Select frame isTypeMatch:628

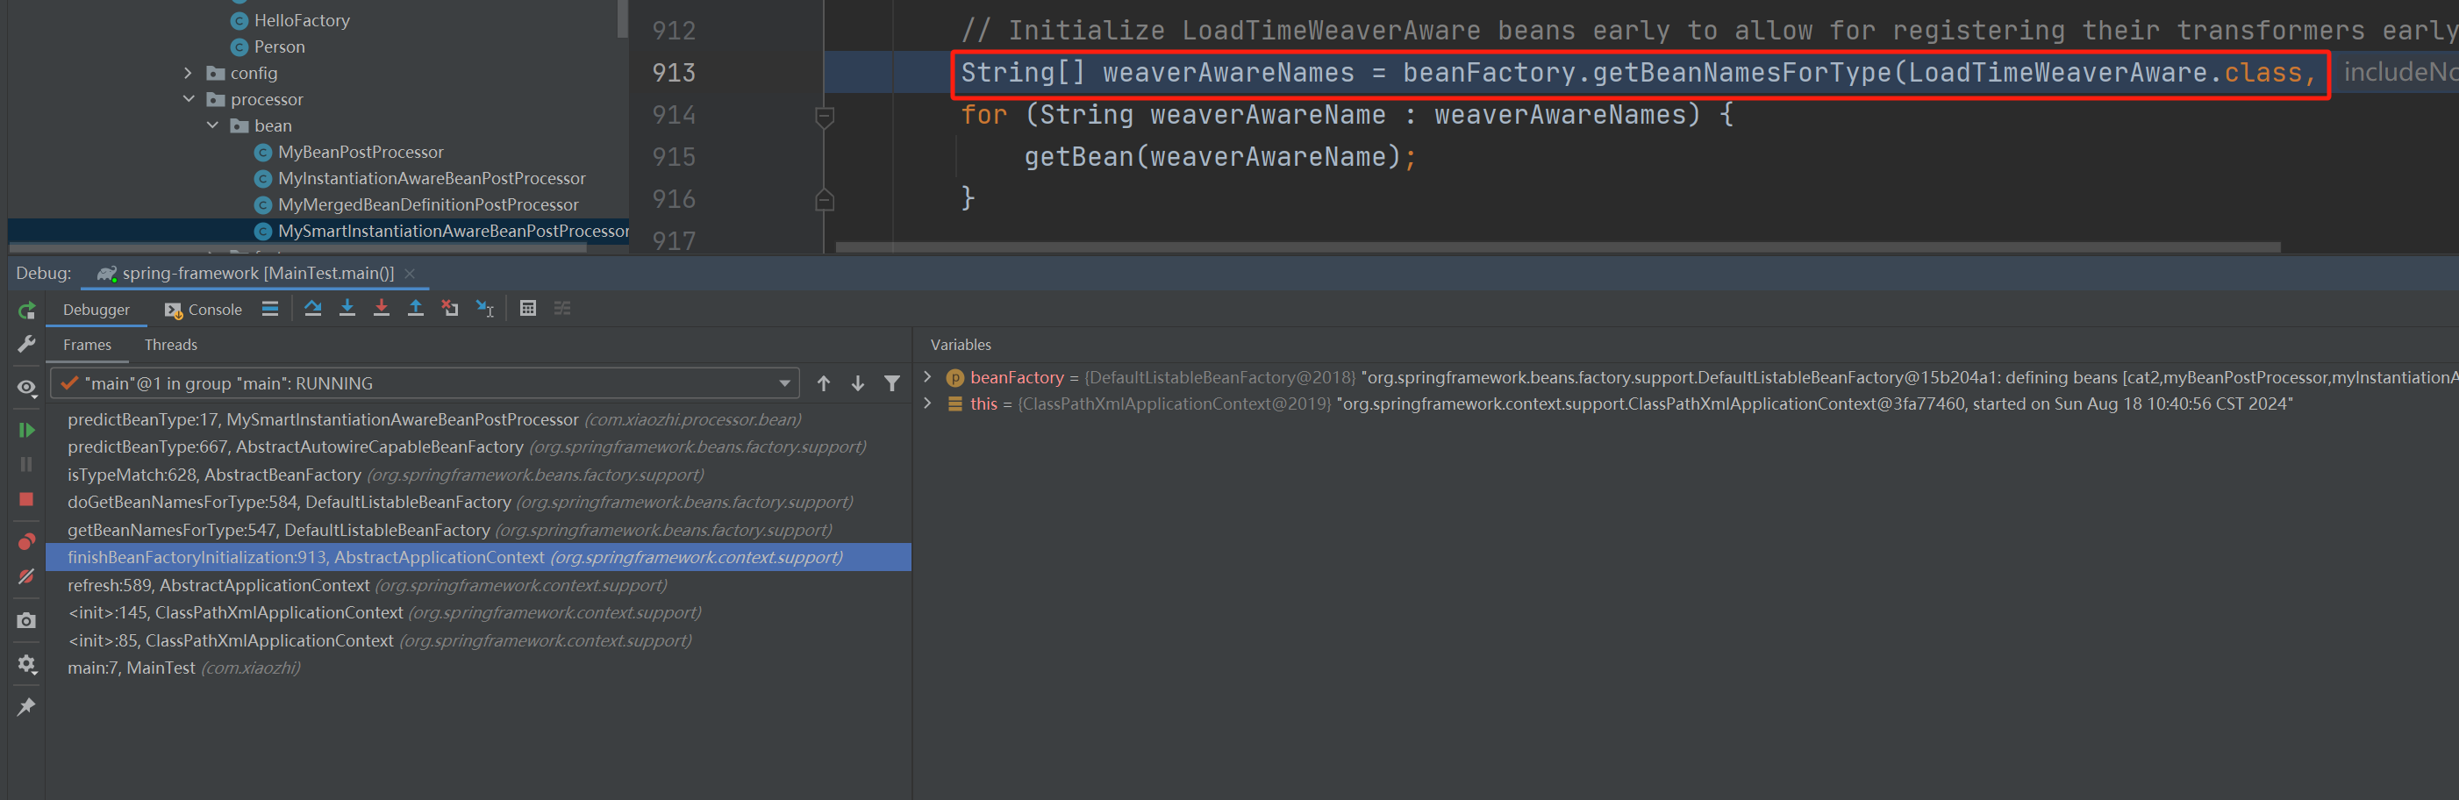[x=478, y=475]
